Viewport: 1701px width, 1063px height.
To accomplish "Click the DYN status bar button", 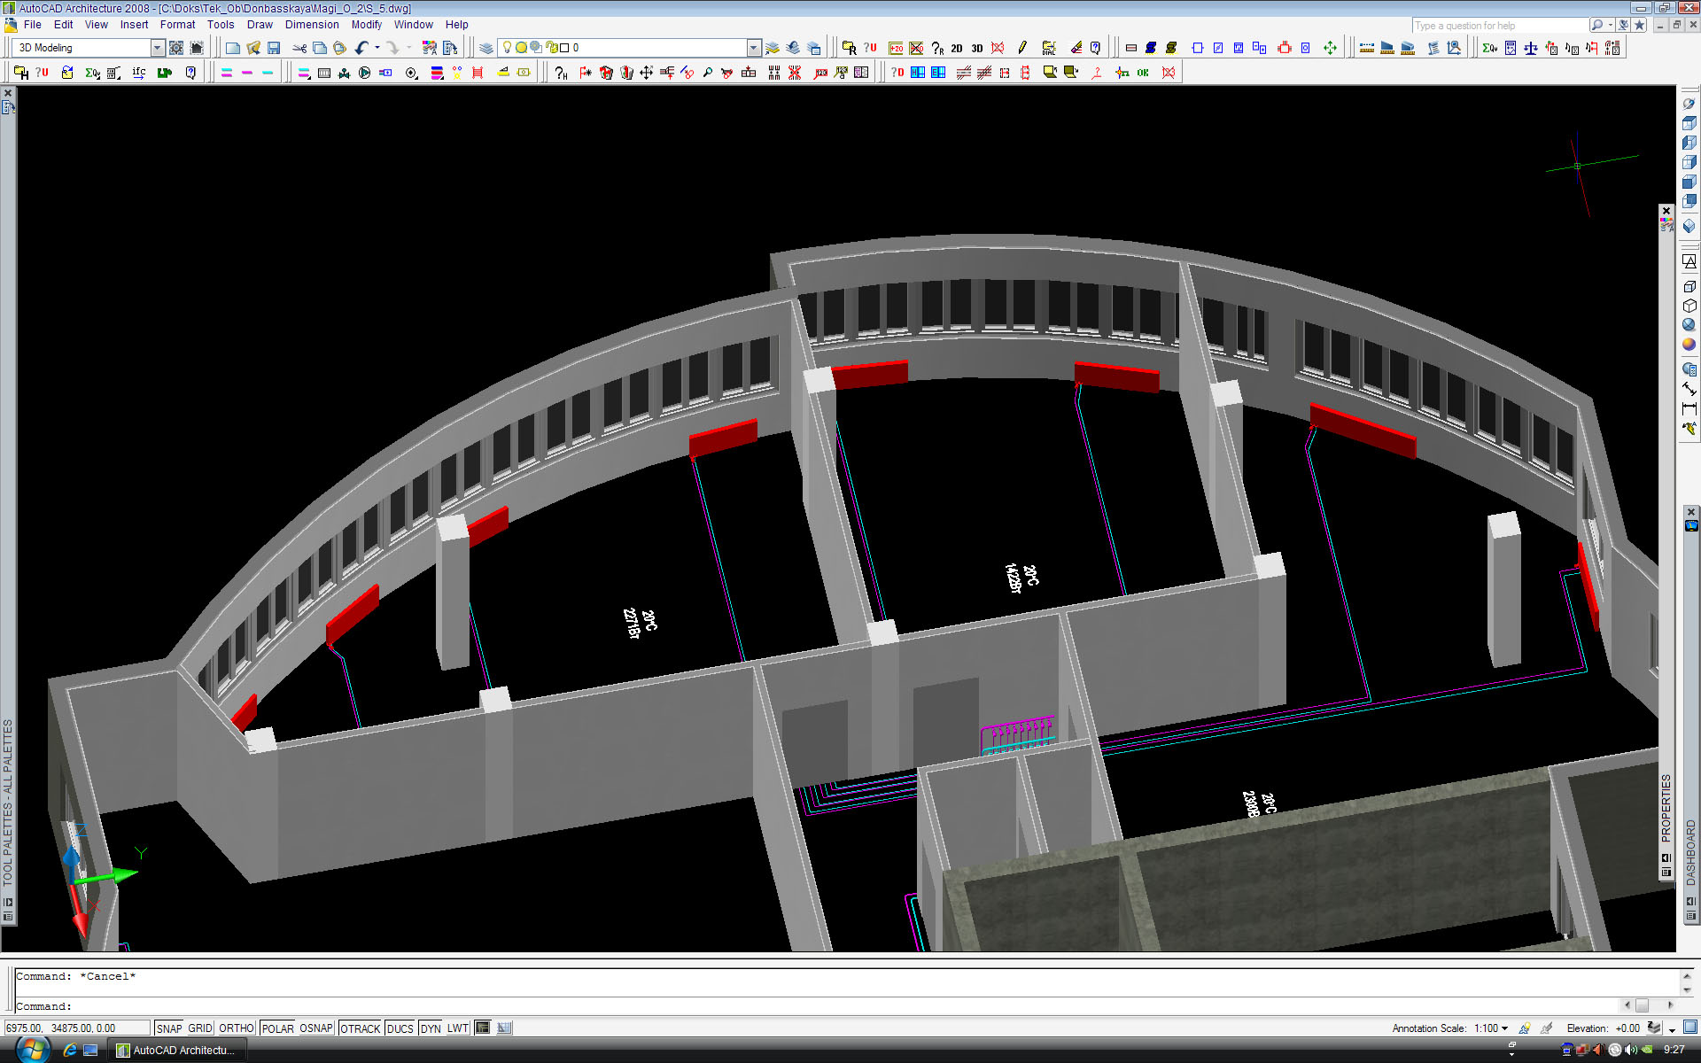I will (431, 1028).
